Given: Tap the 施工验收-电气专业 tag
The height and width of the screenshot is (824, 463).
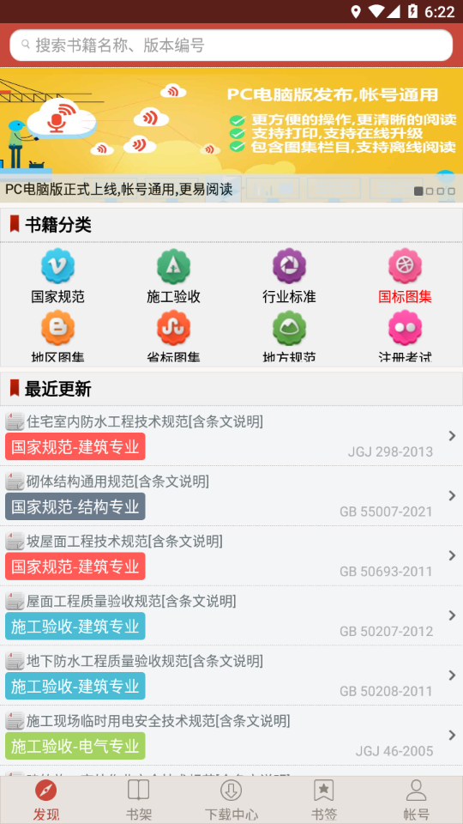Looking at the screenshot, I should coord(75,746).
